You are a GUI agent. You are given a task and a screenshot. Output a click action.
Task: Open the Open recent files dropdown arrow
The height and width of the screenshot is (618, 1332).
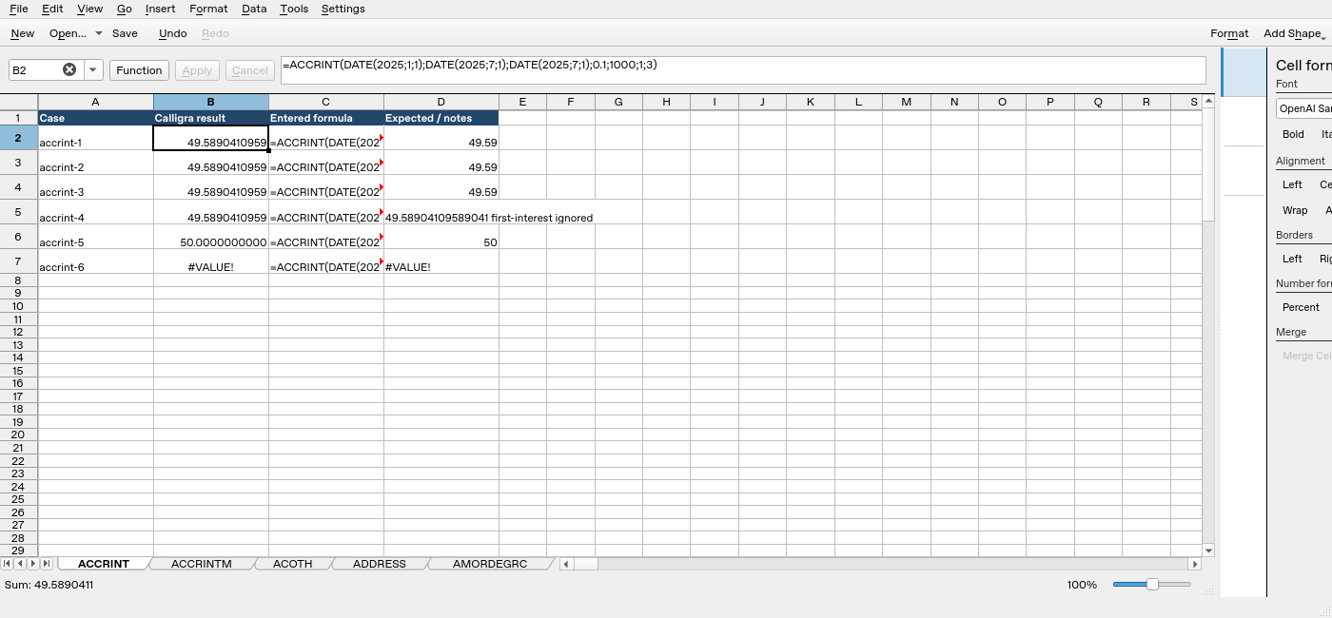coord(99,33)
